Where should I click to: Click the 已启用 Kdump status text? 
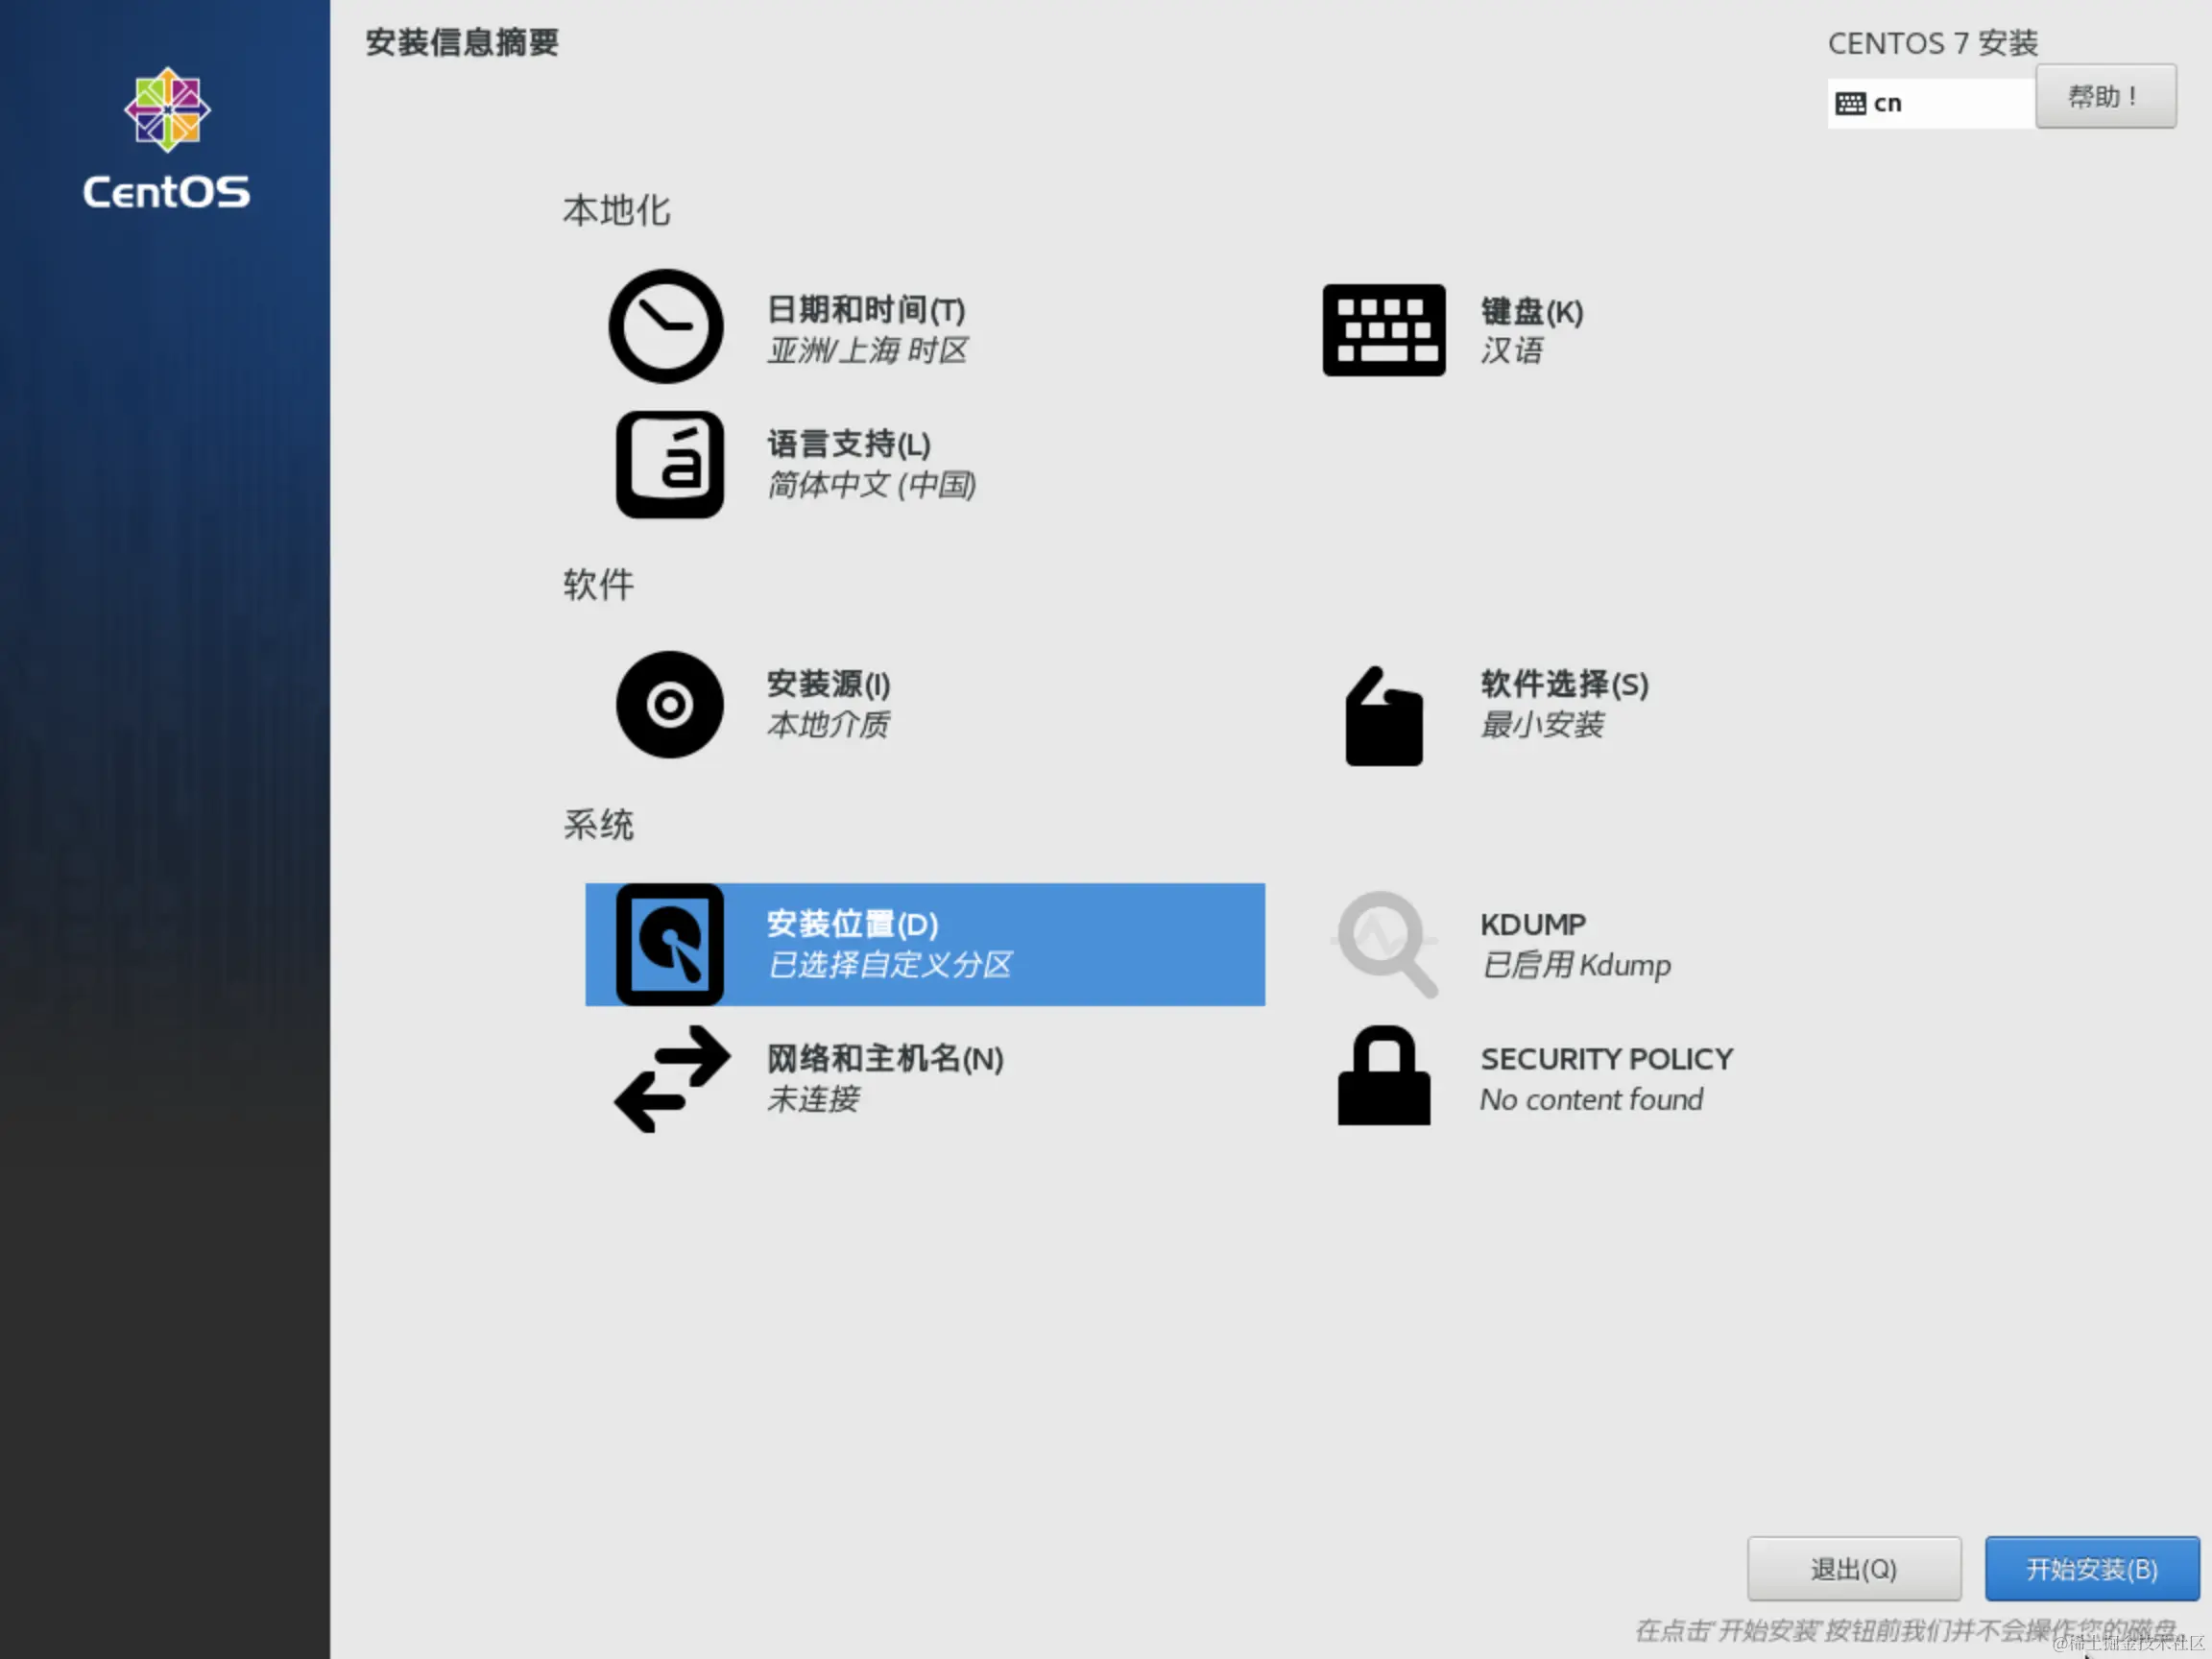pyautogui.click(x=1575, y=965)
